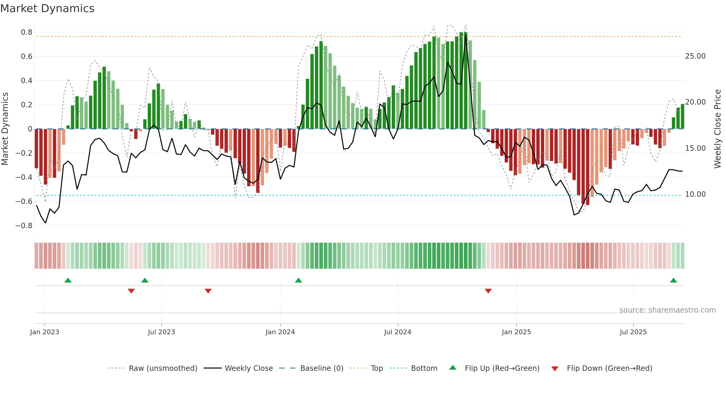Toggle the Bottom legend entry

pos(414,368)
